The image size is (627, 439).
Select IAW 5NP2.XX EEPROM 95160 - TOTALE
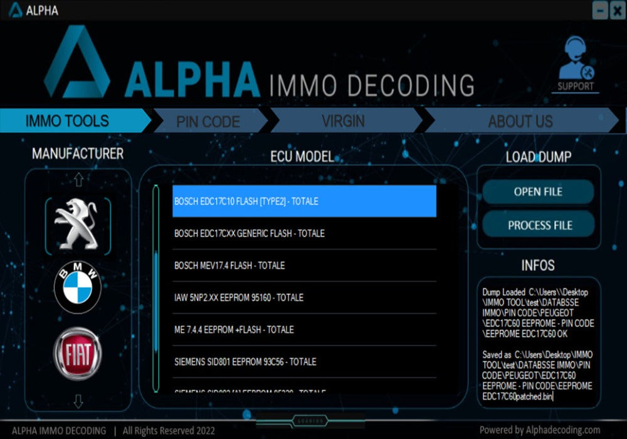tap(304, 297)
